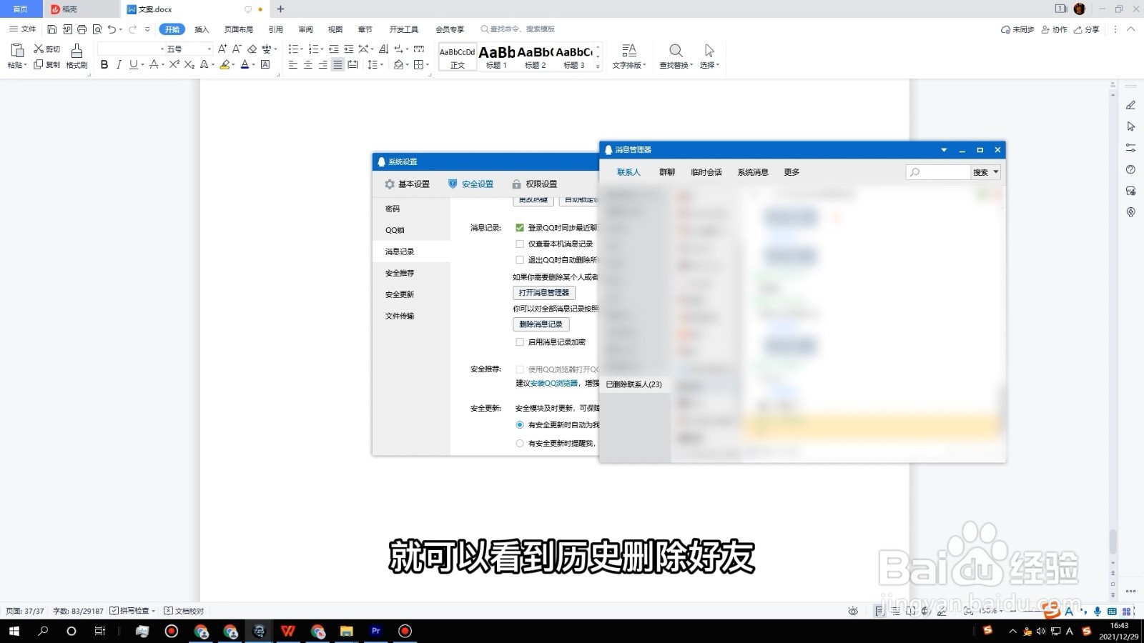Click the Undo arrow icon

(112, 29)
